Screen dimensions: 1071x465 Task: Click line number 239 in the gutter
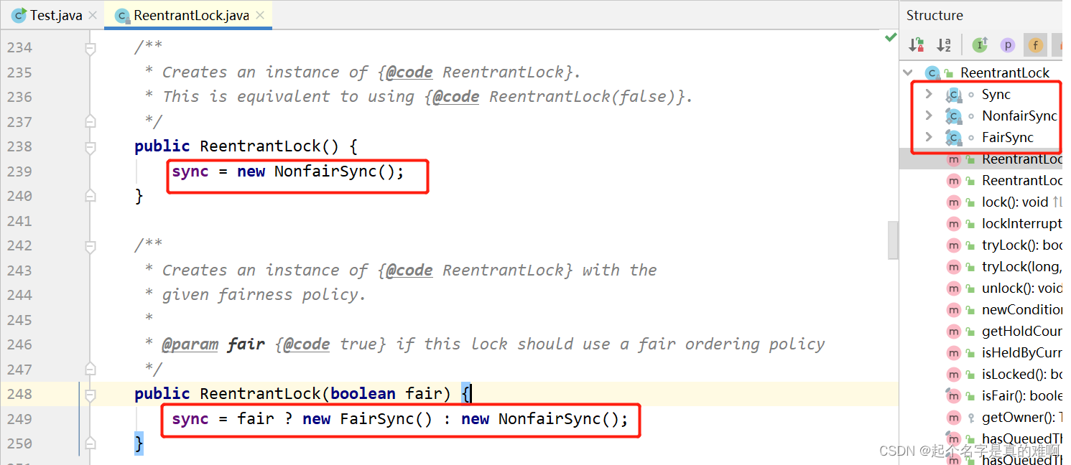pyautogui.click(x=19, y=172)
